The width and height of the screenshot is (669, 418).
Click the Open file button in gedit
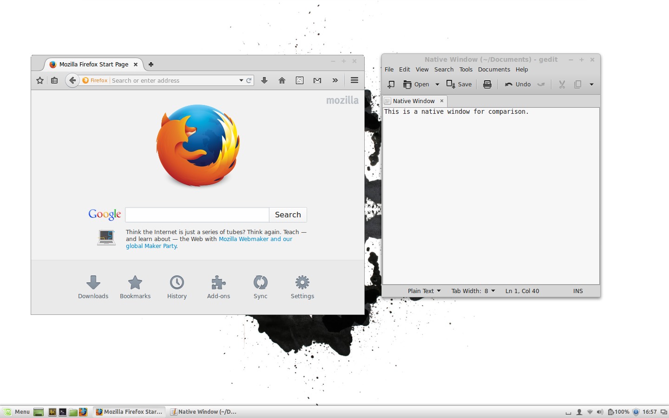tap(416, 84)
